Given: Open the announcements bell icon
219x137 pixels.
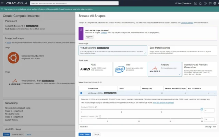Looking at the screenshot, I should 200,3.
